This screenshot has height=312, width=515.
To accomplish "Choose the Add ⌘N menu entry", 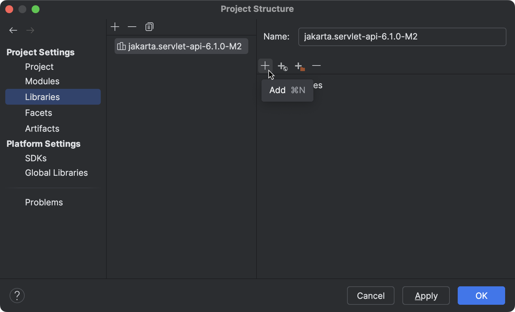I will tap(287, 90).
